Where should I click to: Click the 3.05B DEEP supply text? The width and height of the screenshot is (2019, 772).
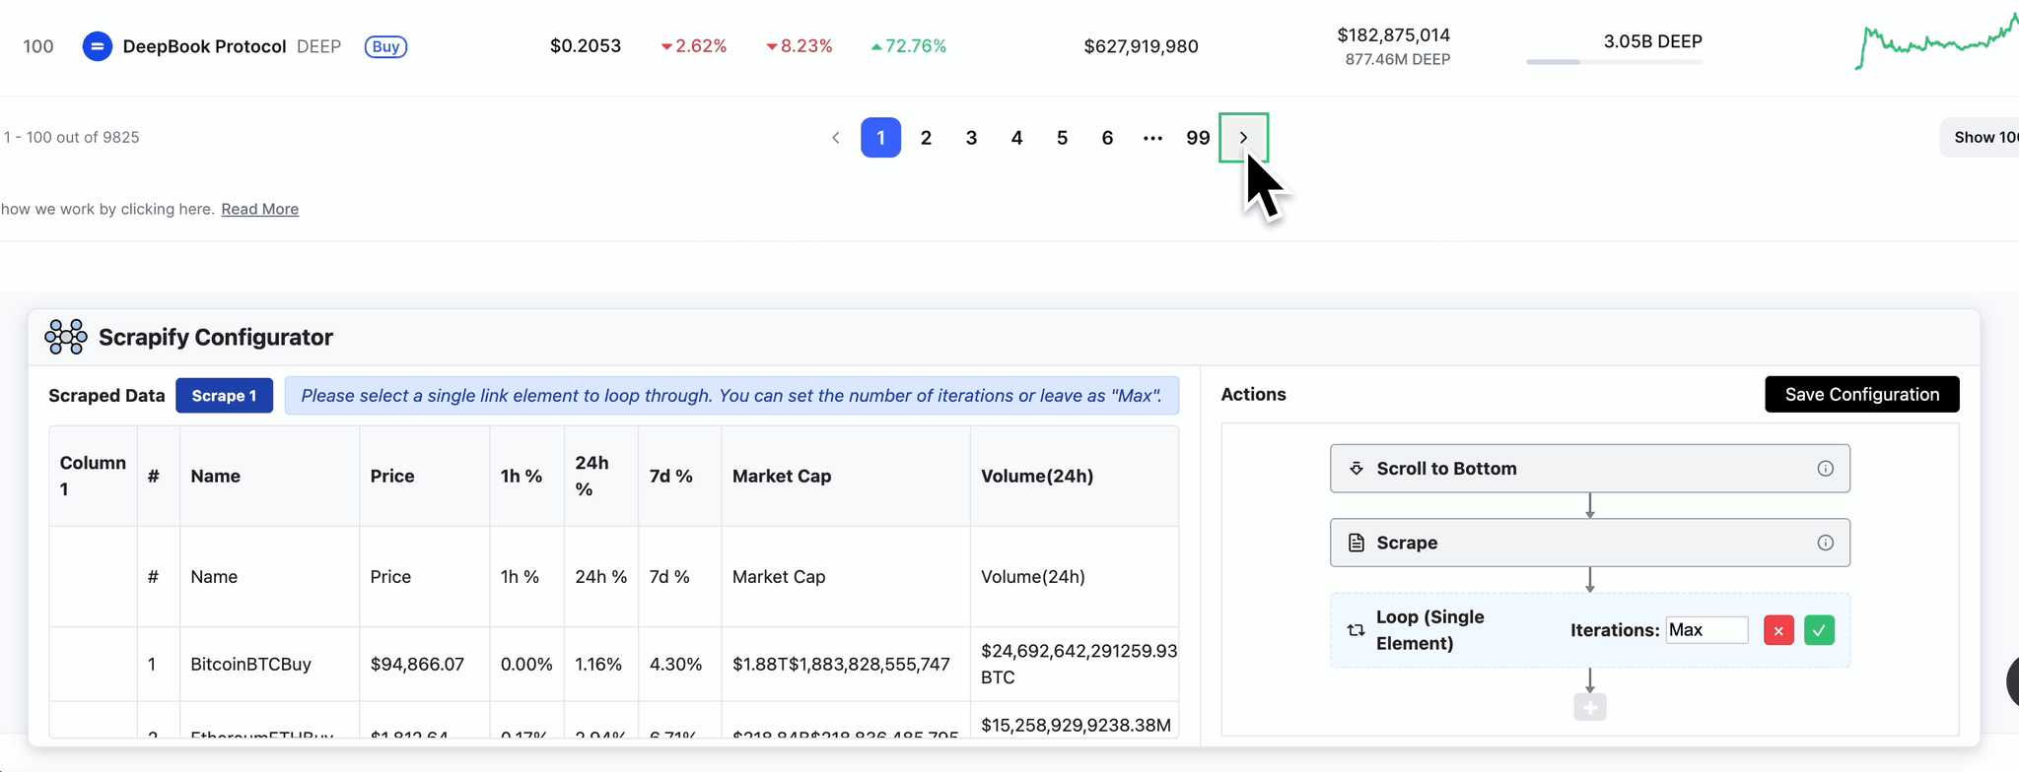click(1652, 41)
